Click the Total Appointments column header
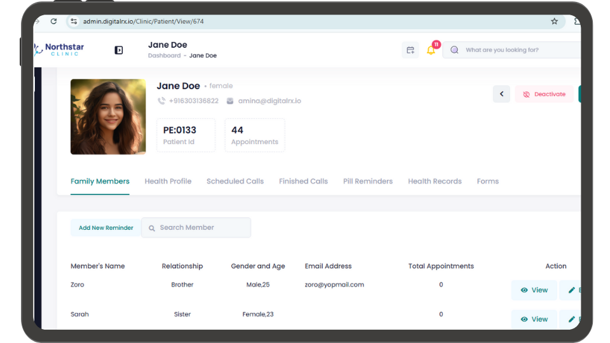Screen dimensions: 610x343 [441, 266]
